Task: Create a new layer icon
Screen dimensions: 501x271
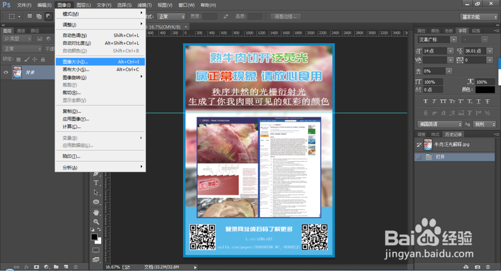Action: coord(66,267)
